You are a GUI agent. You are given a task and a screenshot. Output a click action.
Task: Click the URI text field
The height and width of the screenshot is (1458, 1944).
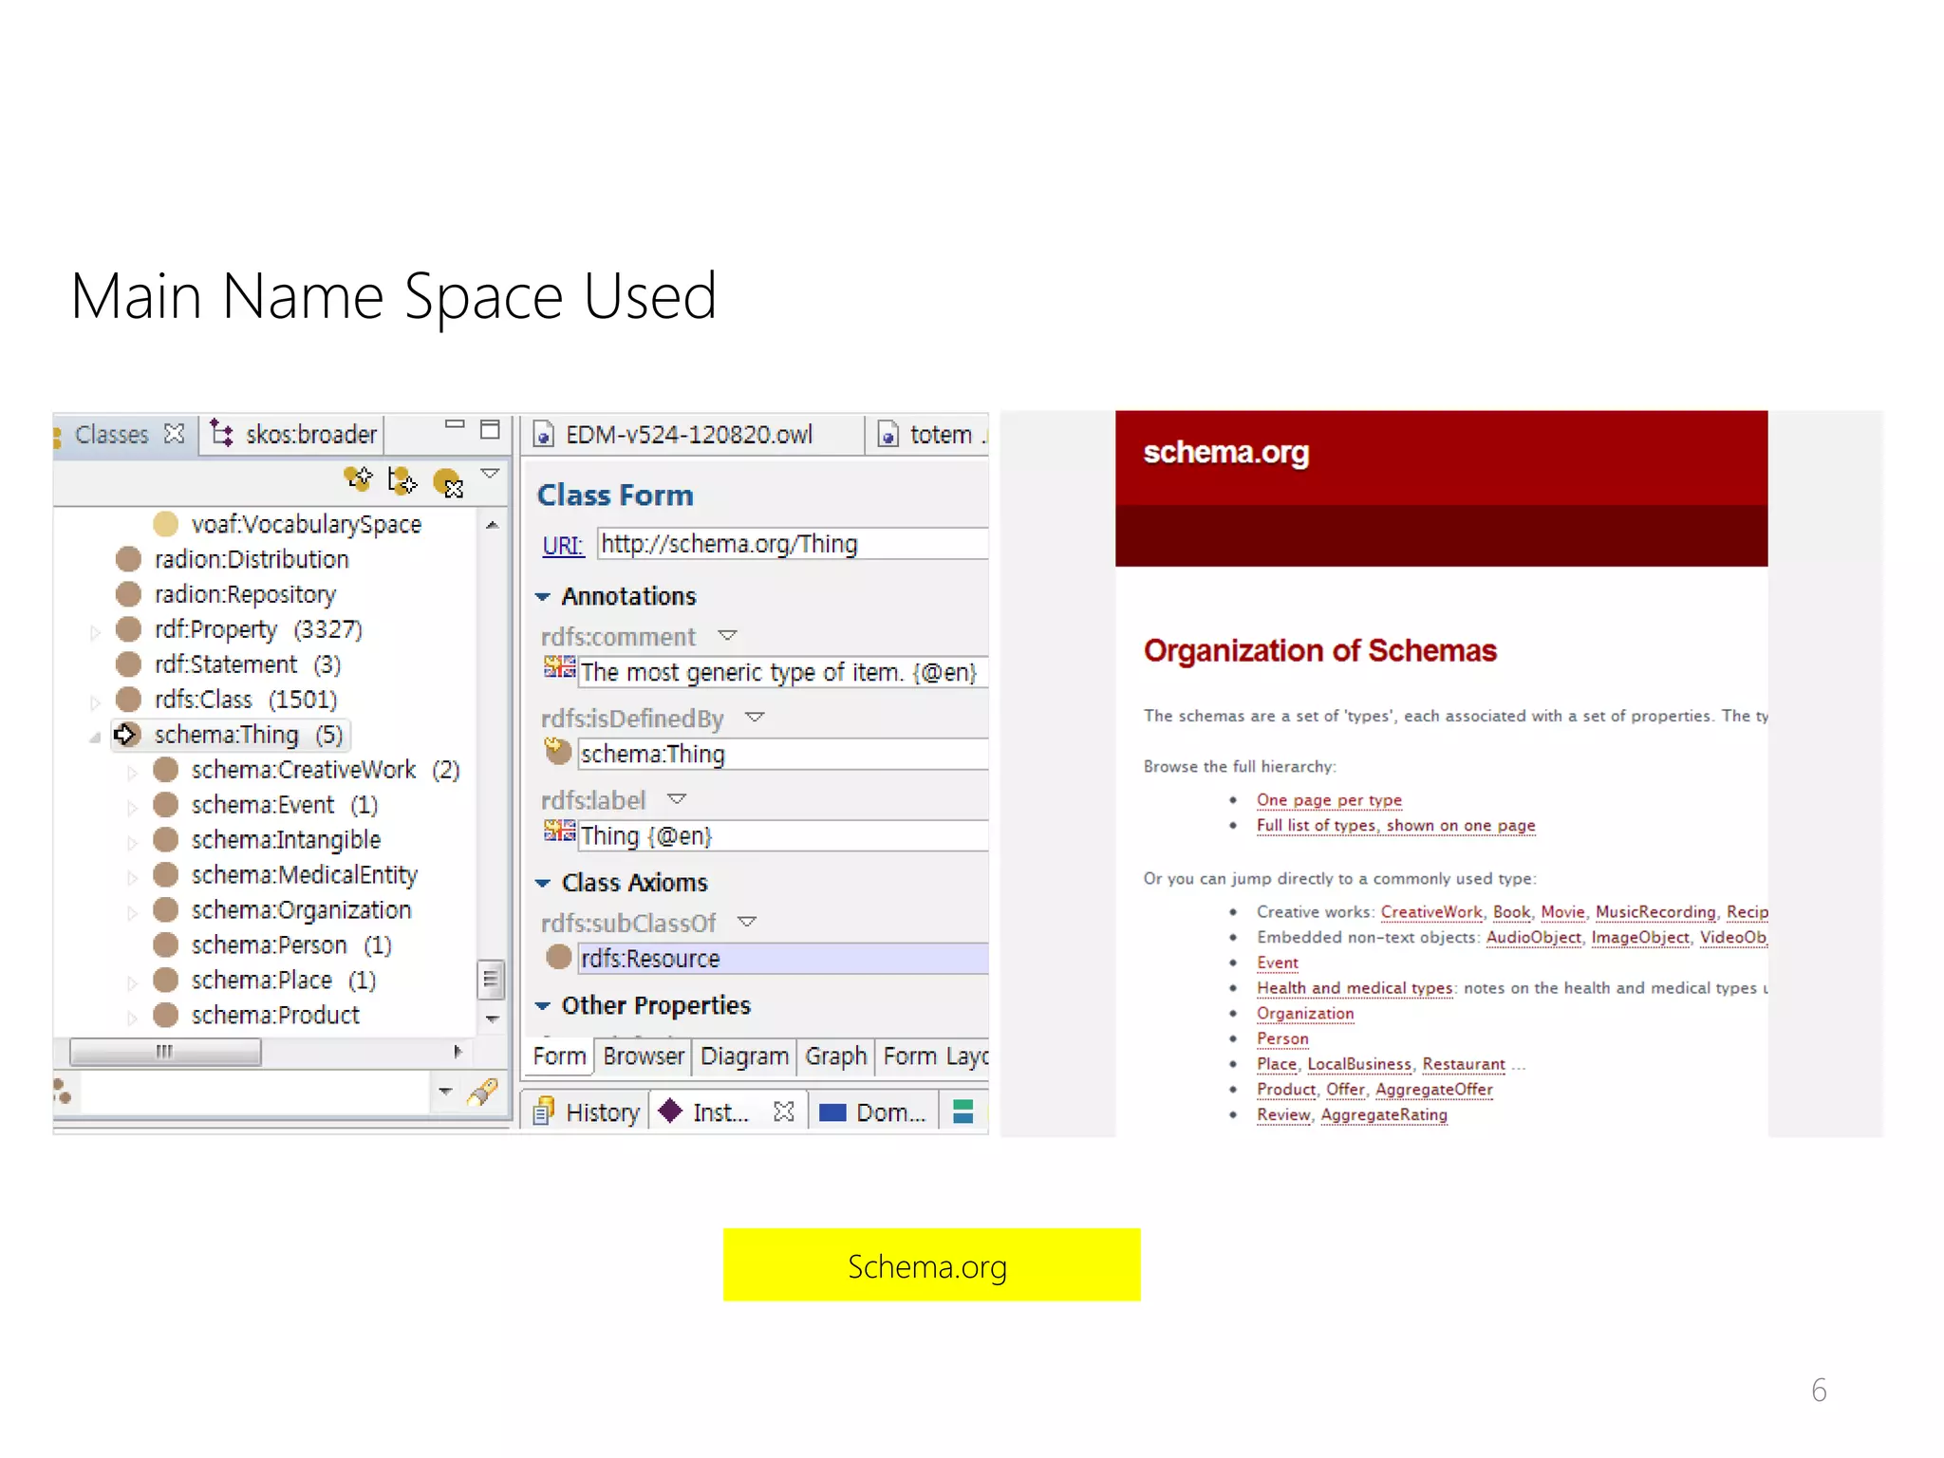793,544
